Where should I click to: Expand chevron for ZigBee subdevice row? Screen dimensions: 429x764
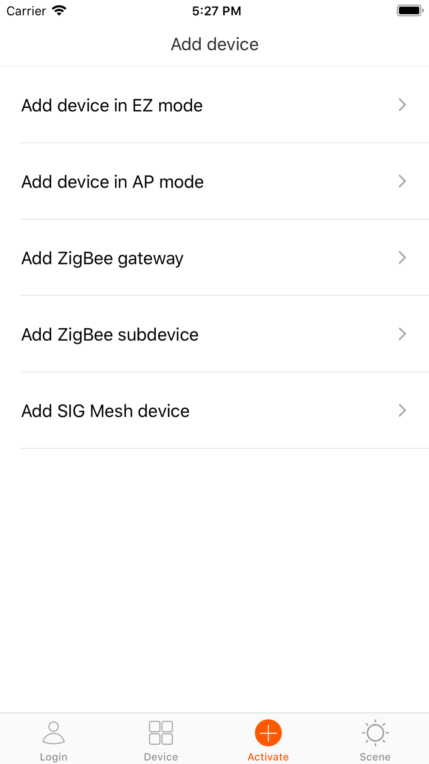coord(402,334)
